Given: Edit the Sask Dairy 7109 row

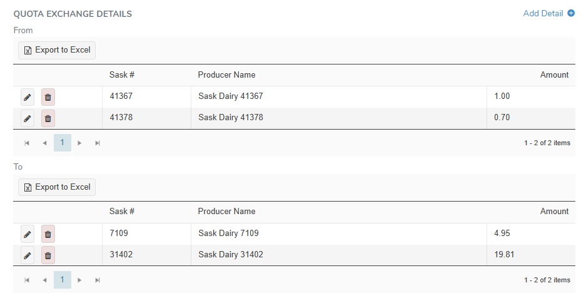Looking at the screenshot, I should (x=28, y=234).
